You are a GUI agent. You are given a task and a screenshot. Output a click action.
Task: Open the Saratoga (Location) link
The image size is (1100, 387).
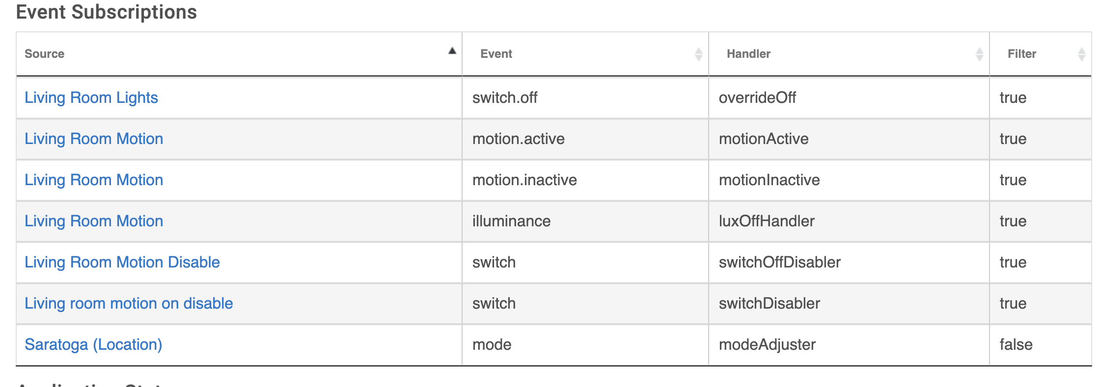(x=93, y=344)
